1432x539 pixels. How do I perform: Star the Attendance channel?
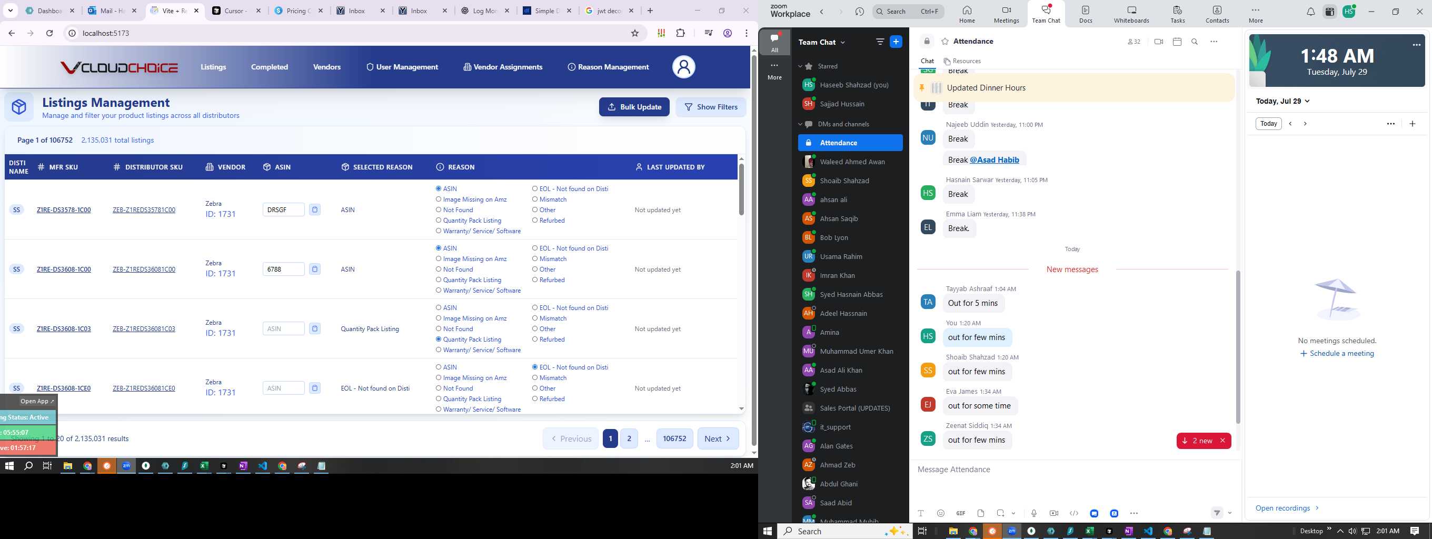tap(945, 42)
